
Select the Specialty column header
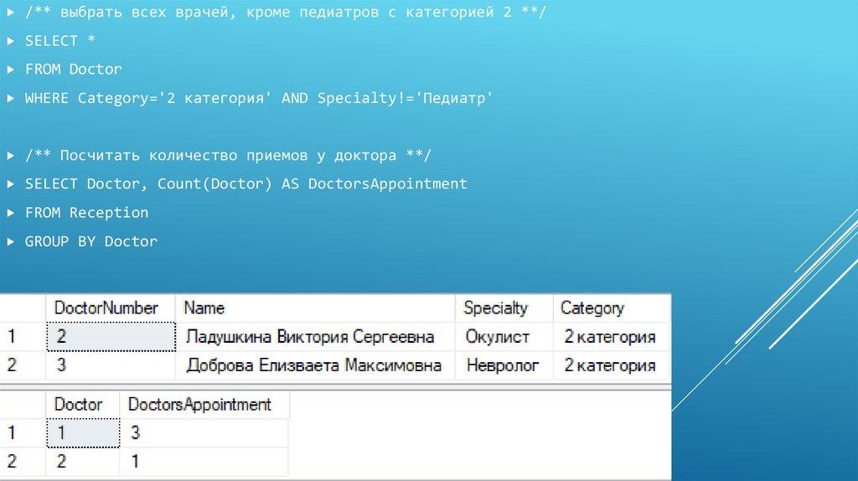[x=495, y=308]
